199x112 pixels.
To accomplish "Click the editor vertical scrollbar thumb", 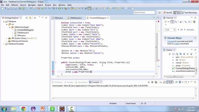I will point(156,47).
